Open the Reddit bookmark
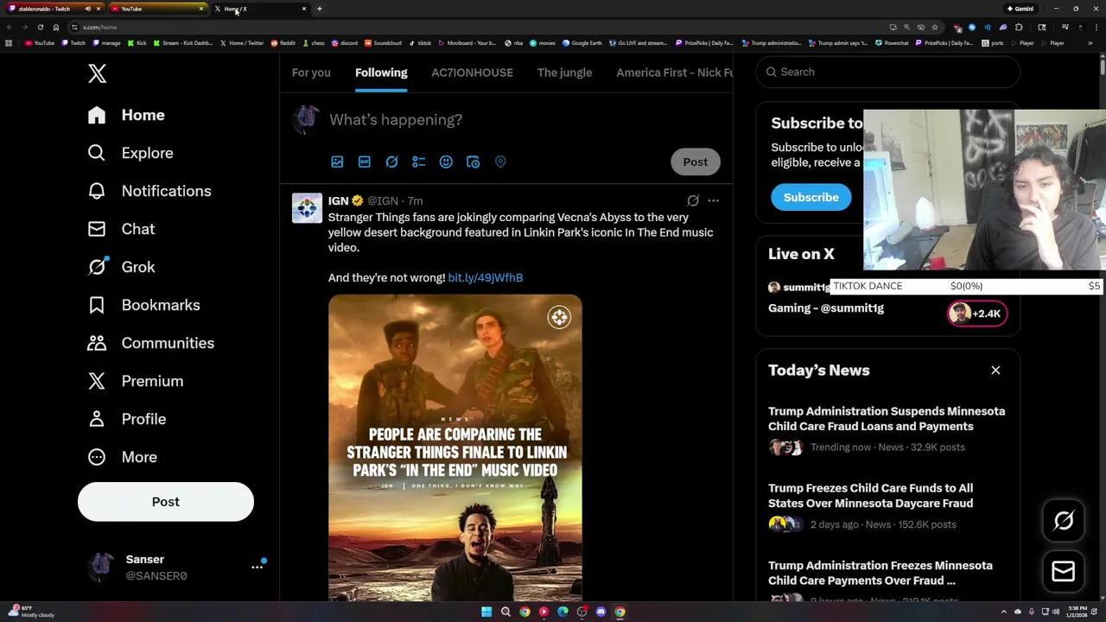 [283, 42]
